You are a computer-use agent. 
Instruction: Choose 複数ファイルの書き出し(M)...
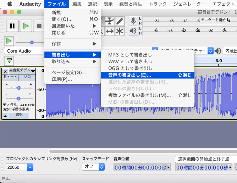click(x=148, y=95)
